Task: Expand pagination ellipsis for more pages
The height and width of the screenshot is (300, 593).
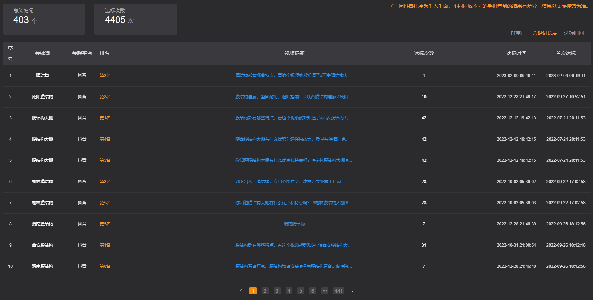Action: point(325,291)
